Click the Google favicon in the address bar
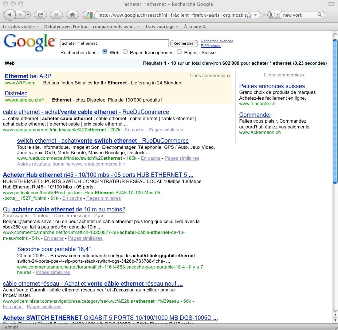Image resolution: width=338 pixels, height=330 pixels. [89, 15]
